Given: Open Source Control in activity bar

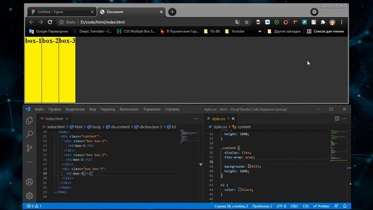Looking at the screenshot, I should click(29, 148).
